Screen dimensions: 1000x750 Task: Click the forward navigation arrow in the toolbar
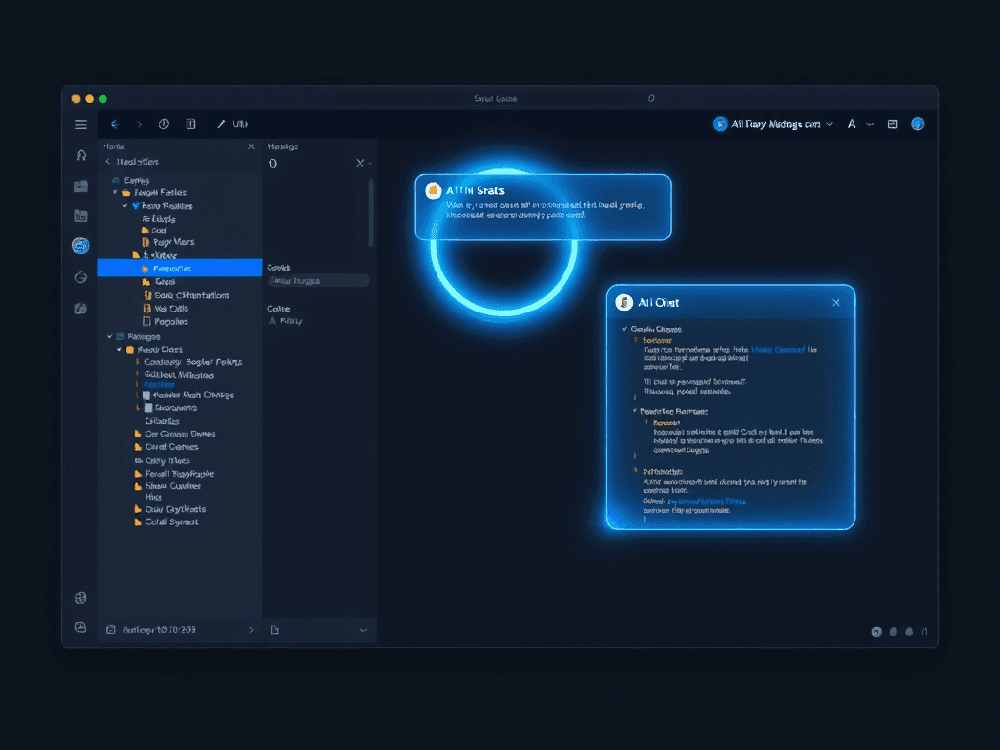(140, 124)
